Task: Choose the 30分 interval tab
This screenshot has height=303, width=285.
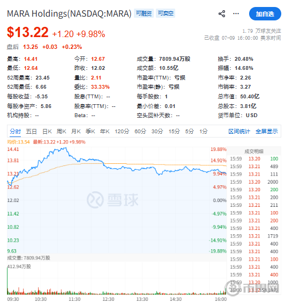Action: click(x=157, y=132)
